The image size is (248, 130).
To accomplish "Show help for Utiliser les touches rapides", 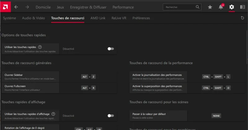I will pyautogui.click(x=40, y=47).
